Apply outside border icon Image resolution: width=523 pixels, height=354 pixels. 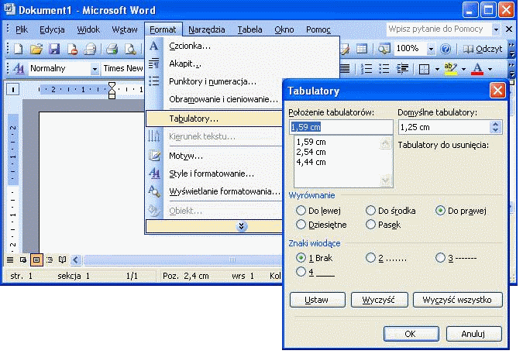[x=424, y=69]
